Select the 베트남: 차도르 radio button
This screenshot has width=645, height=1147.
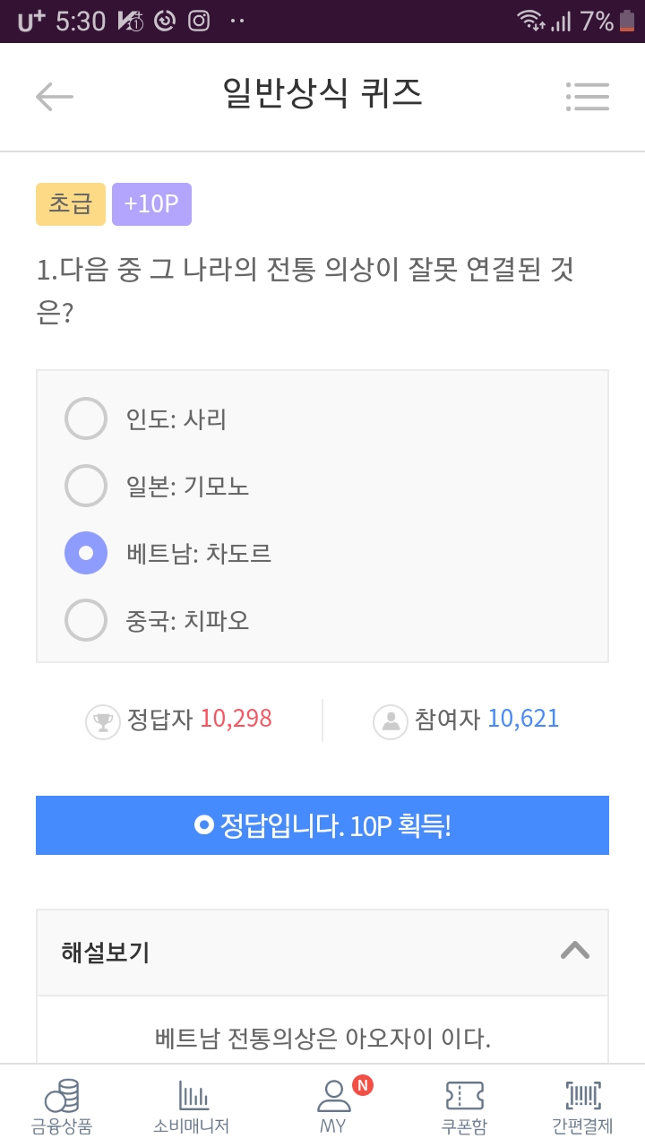point(86,553)
